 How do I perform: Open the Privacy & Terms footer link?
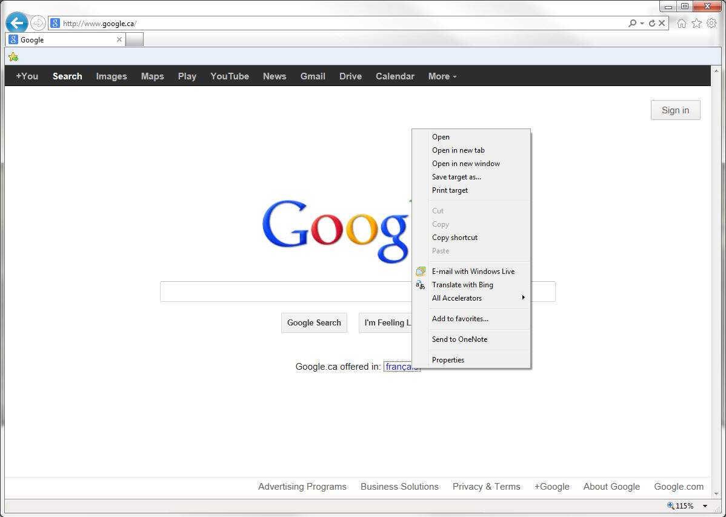[486, 487]
